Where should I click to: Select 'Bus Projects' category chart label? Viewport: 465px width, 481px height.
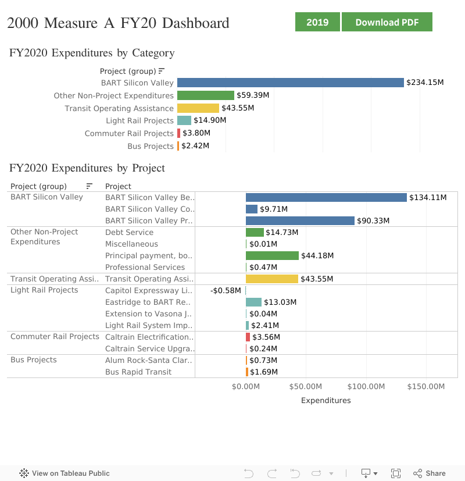point(151,146)
